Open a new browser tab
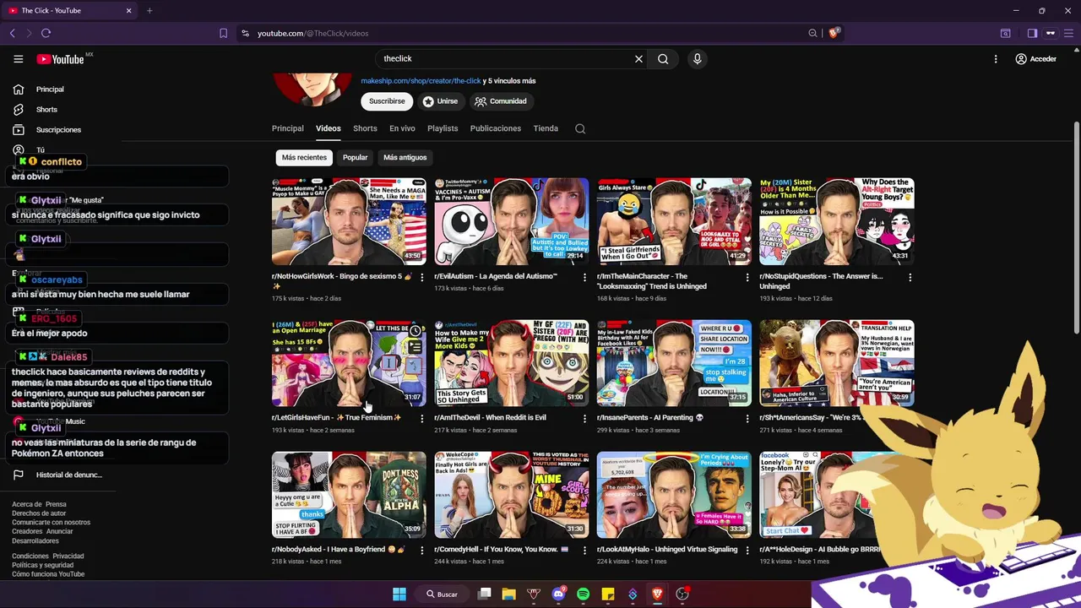This screenshot has width=1081, height=608. click(149, 11)
